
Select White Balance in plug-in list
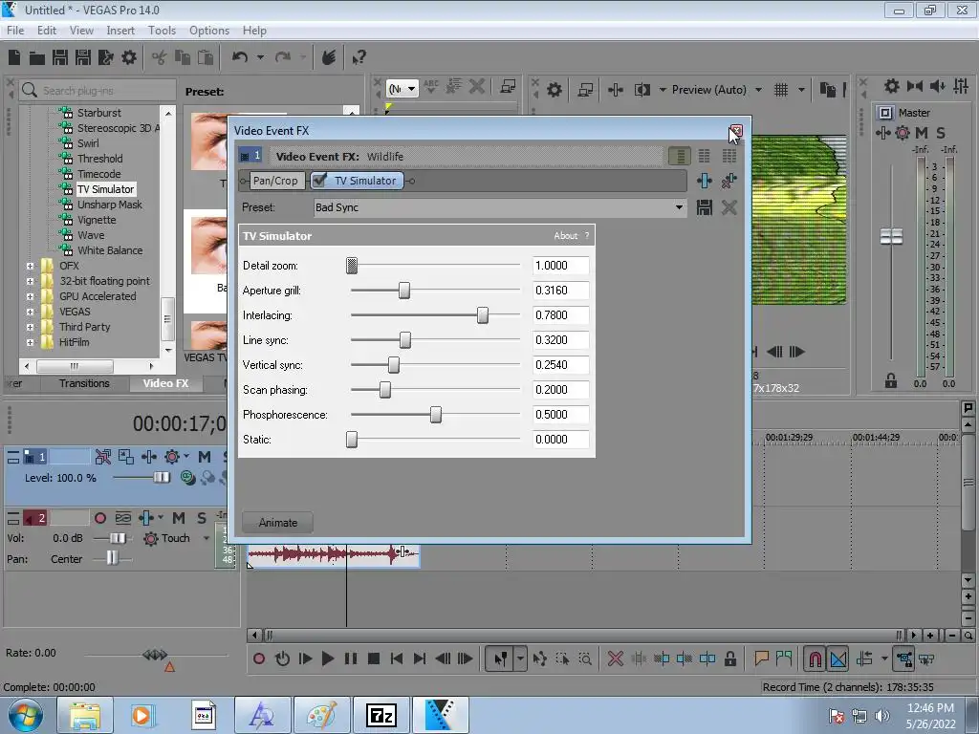point(110,250)
